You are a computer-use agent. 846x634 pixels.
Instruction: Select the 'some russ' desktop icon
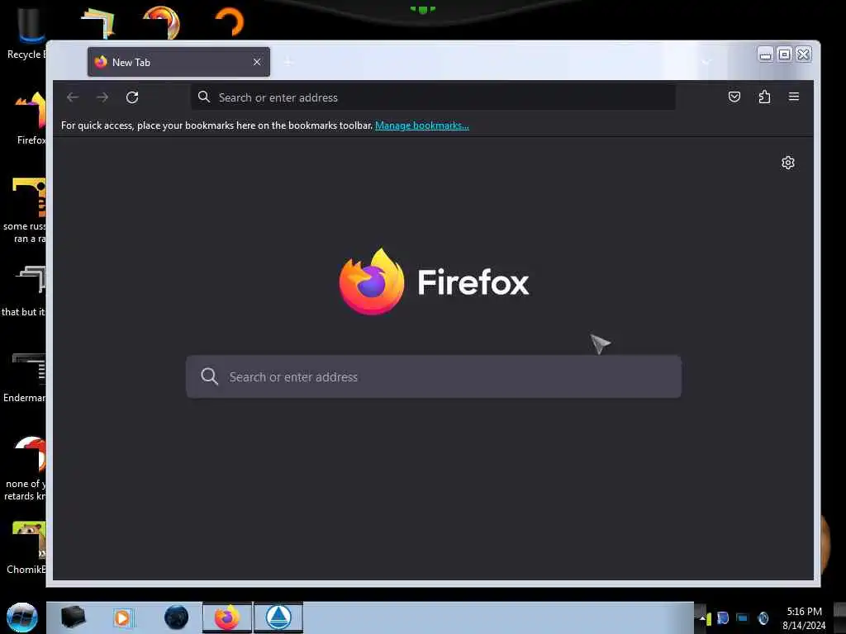(x=26, y=211)
